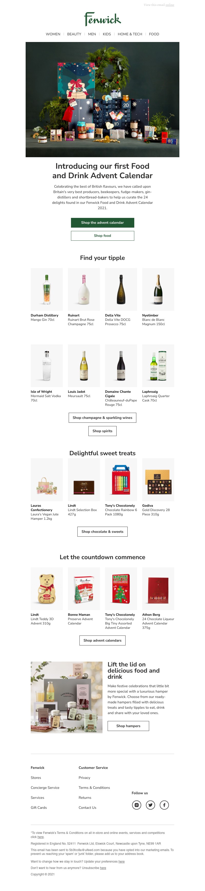Click the advent calendar hero banner

pyautogui.click(x=102, y=100)
